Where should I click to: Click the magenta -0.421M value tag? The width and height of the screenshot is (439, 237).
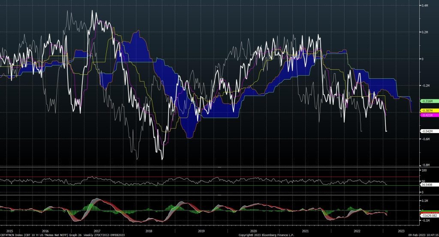pos(430,115)
